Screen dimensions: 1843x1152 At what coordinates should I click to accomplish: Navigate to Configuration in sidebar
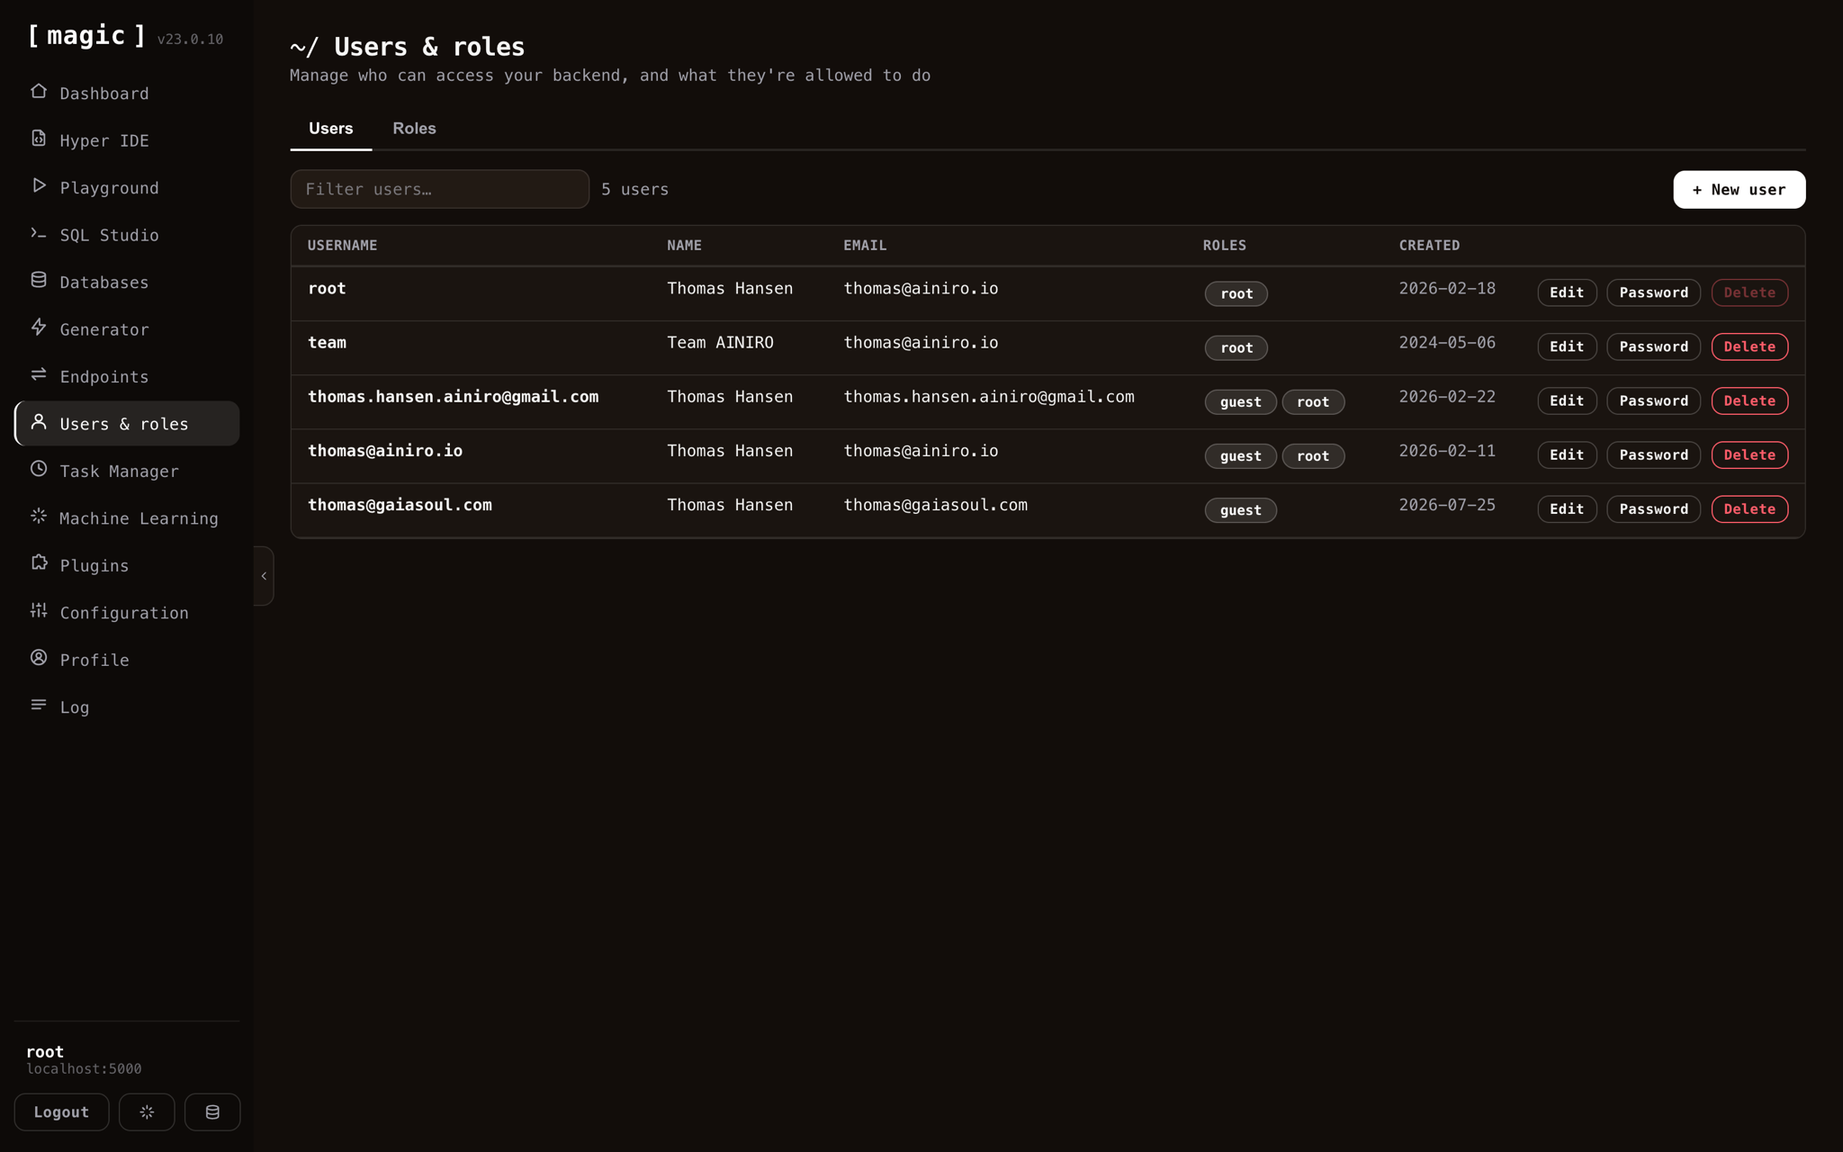point(127,613)
